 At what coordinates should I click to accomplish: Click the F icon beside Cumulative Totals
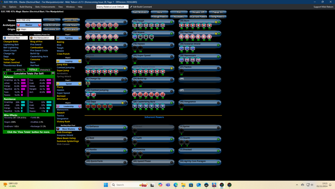(x=5, y=73)
